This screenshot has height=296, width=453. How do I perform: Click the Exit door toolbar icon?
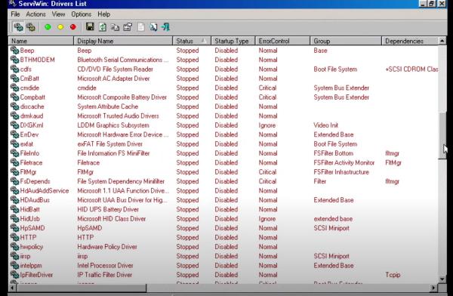tap(166, 27)
